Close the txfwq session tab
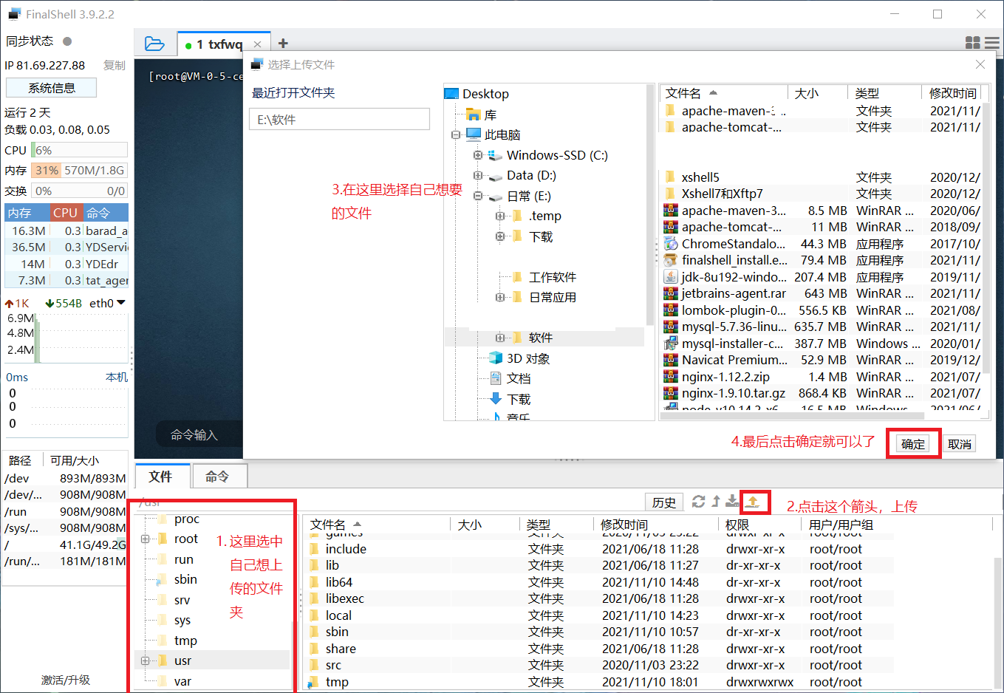Screen dimensions: 1004x693 [x=257, y=44]
